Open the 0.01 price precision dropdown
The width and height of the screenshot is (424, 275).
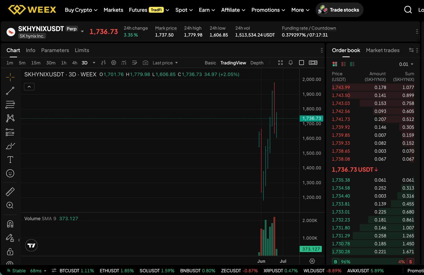coord(406,64)
